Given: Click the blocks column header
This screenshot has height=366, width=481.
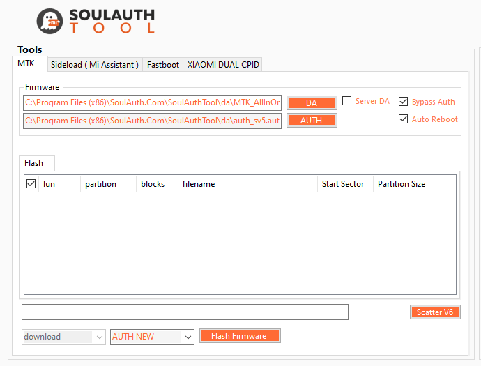Looking at the screenshot, I should [157, 184].
